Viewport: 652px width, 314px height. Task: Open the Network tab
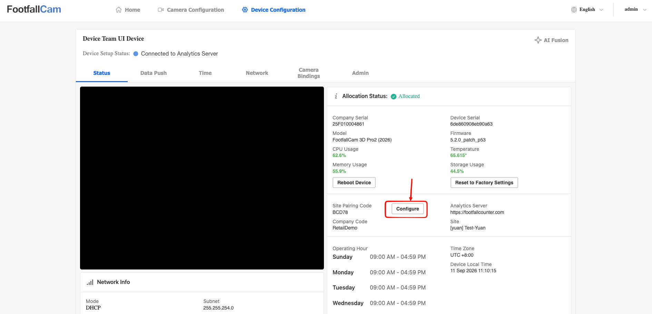257,73
